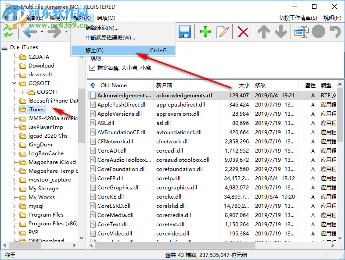Expand the My Storage folder node

tap(14, 189)
